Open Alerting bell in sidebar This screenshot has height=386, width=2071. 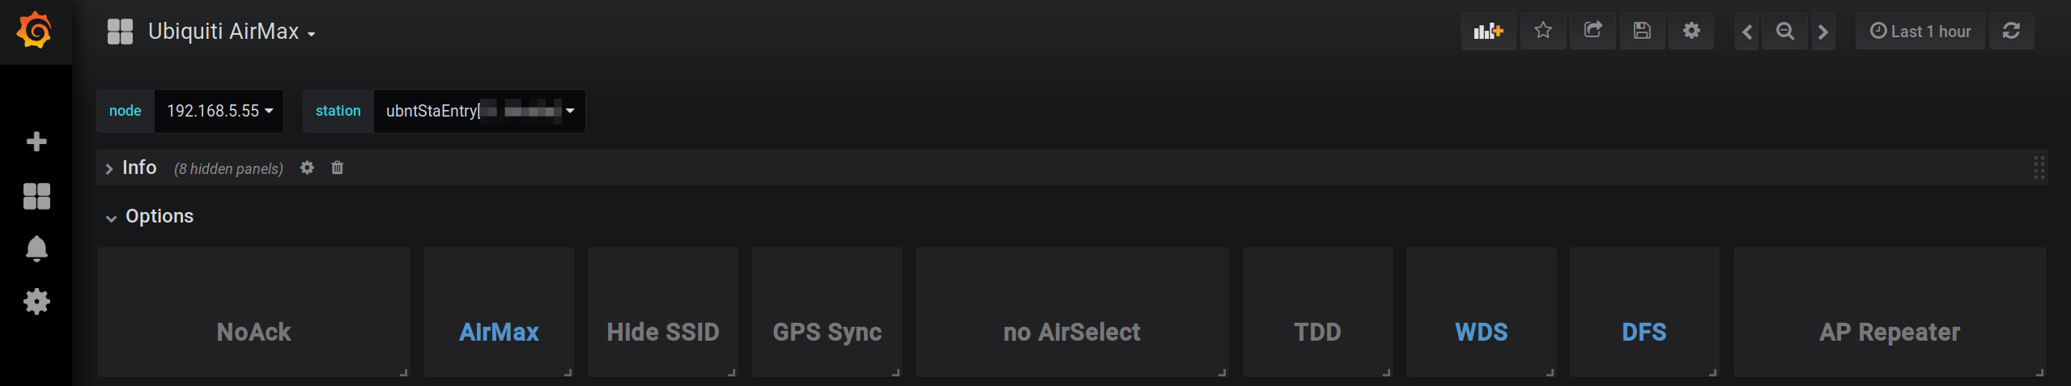tap(36, 248)
